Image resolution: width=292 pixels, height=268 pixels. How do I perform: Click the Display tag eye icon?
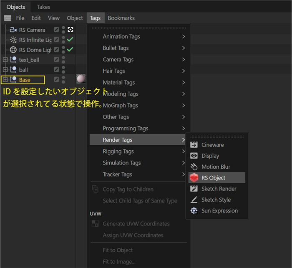(x=194, y=156)
